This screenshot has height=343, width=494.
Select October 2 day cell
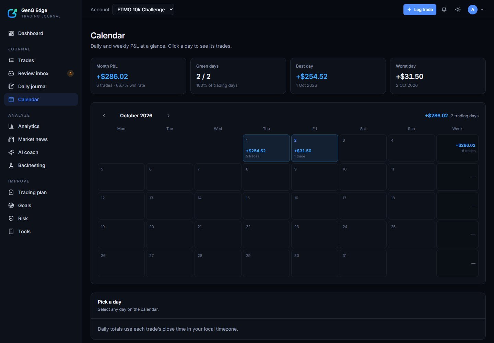coord(315,148)
